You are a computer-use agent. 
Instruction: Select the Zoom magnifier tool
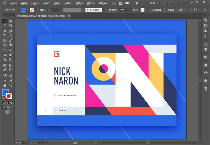tap(11, 85)
